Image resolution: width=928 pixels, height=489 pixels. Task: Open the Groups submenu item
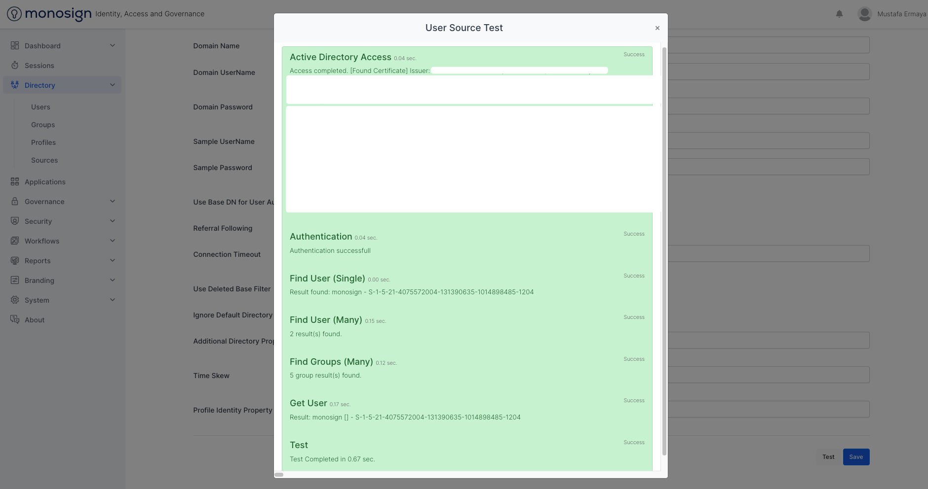click(x=43, y=125)
